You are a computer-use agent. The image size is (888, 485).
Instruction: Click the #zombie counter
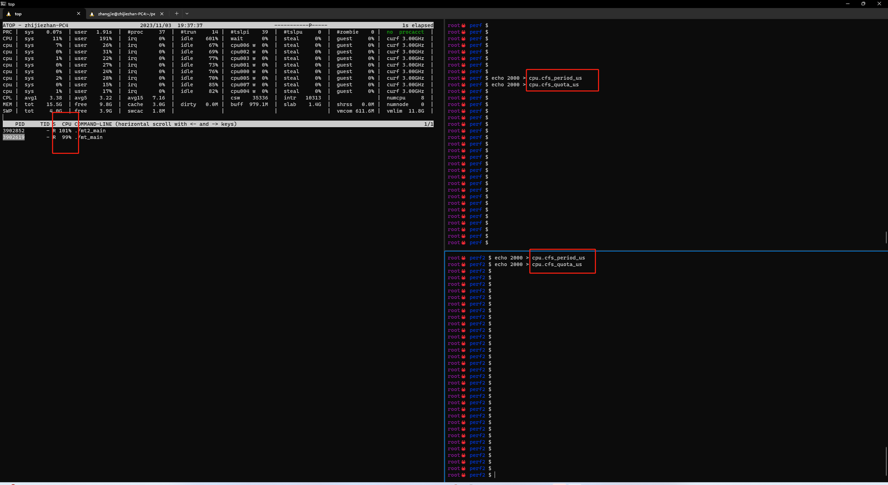pyautogui.click(x=355, y=32)
